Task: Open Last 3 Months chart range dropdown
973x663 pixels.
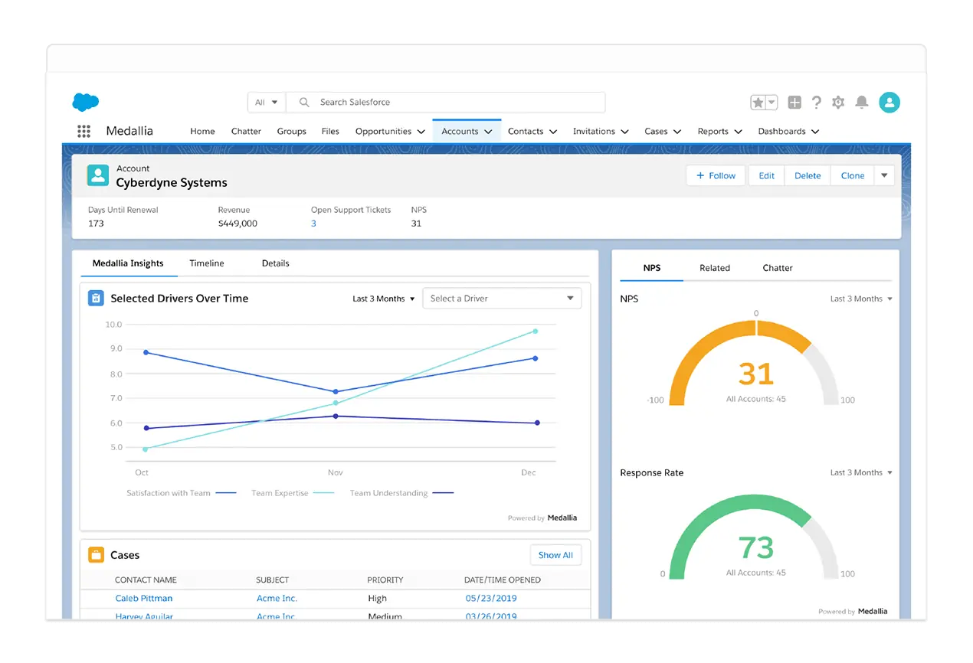Action: coord(384,299)
